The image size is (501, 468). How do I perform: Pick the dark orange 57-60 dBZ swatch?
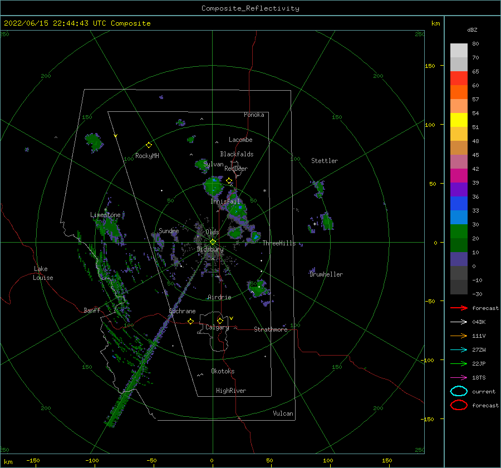tap(459, 92)
